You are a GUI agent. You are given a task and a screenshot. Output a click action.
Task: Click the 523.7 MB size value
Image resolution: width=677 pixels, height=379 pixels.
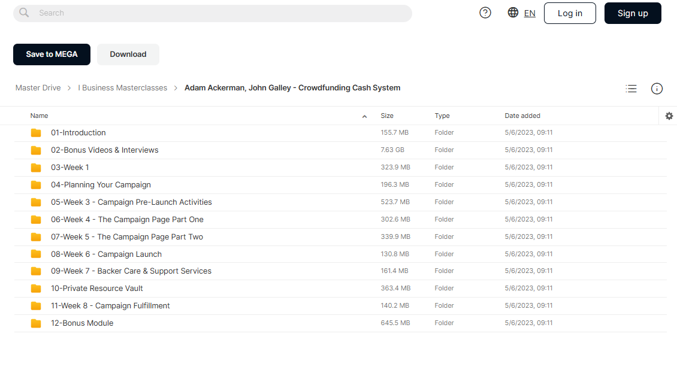[395, 202]
